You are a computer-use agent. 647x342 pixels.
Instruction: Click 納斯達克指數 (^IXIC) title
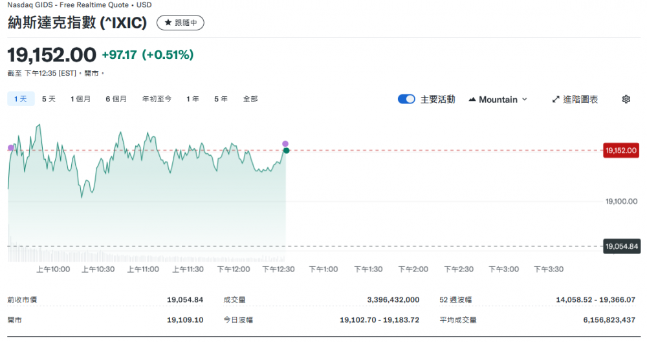[77, 23]
